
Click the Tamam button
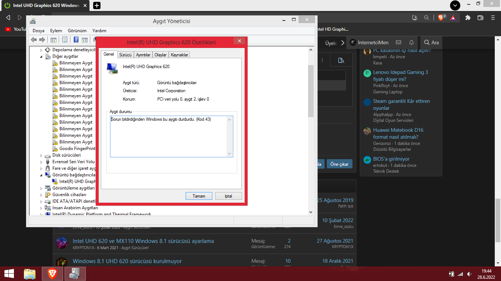tap(199, 196)
